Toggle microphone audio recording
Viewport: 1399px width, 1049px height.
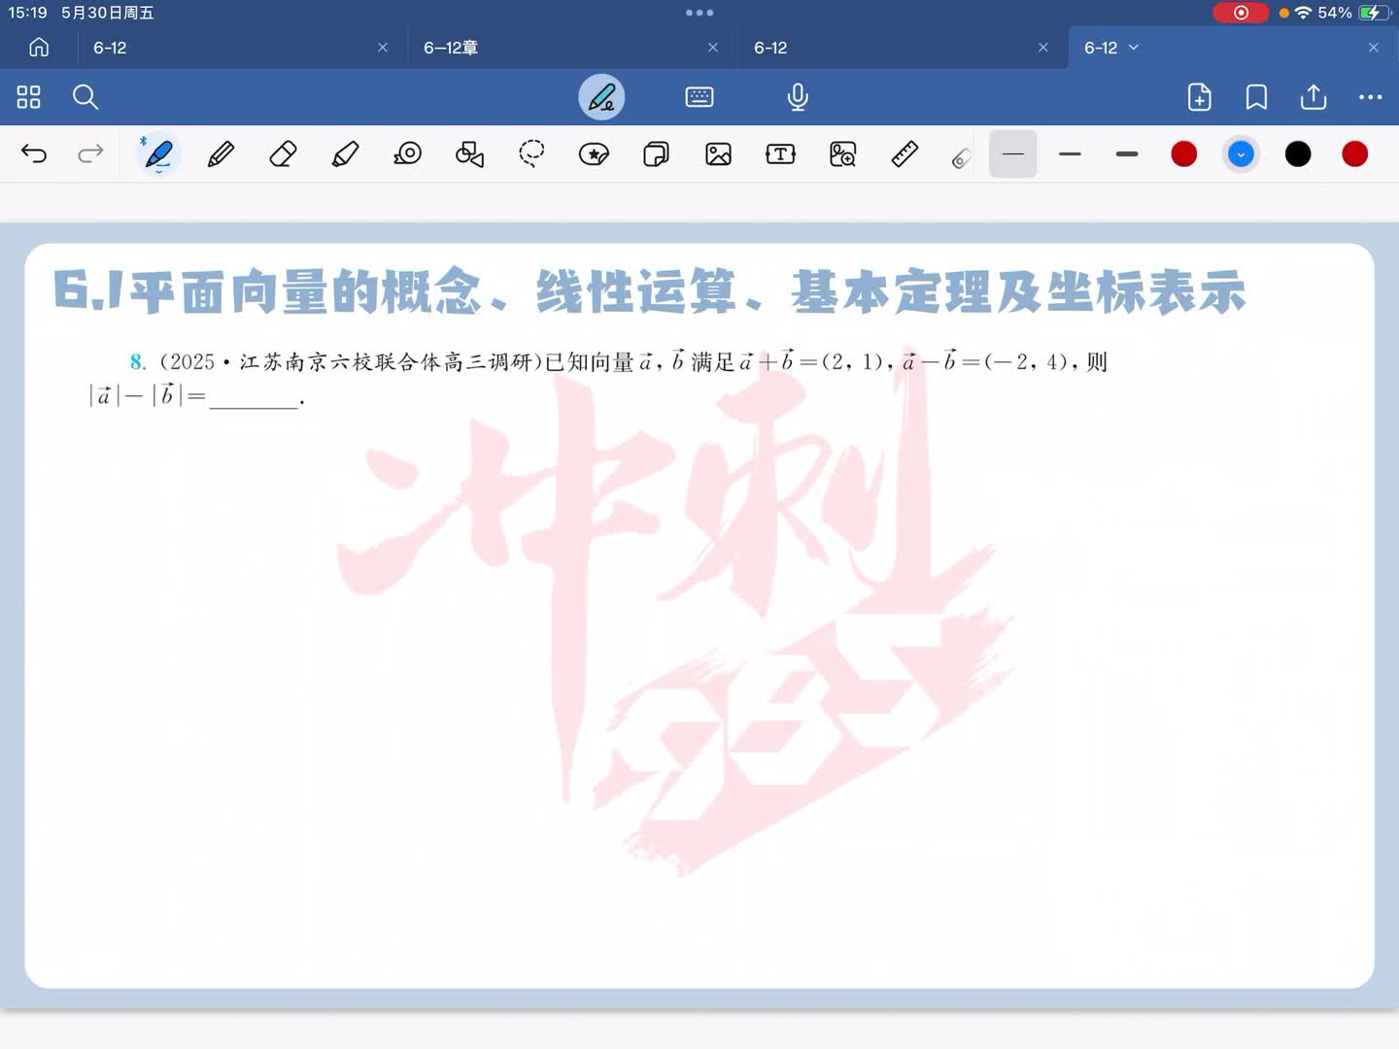pyautogui.click(x=798, y=97)
